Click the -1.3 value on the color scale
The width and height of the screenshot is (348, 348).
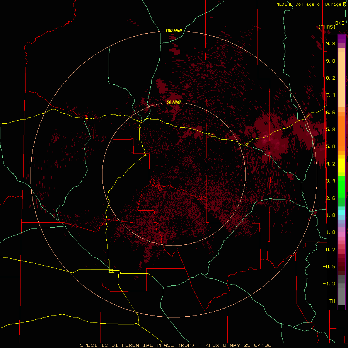[x=329, y=284]
